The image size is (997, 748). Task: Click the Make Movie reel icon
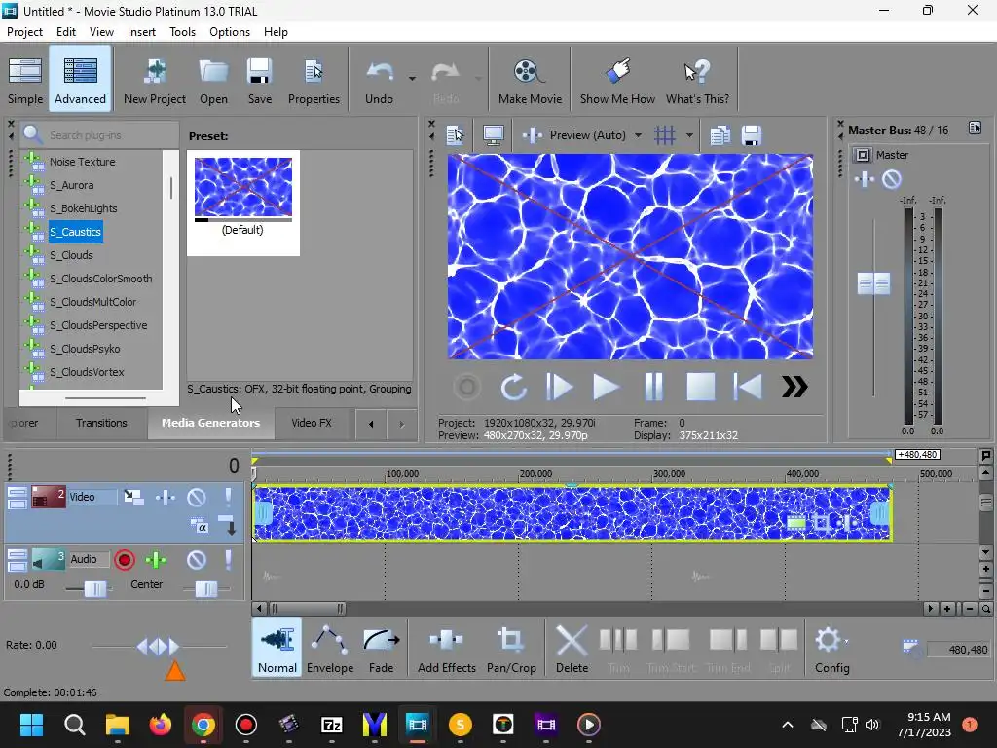pyautogui.click(x=530, y=80)
